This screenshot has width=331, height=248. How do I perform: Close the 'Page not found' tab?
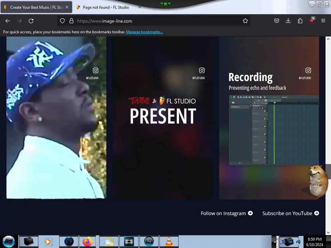(x=140, y=7)
